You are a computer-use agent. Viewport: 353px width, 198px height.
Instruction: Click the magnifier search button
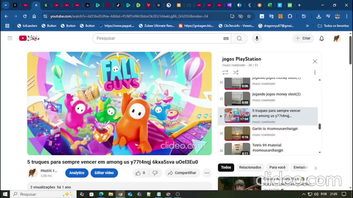[239, 38]
